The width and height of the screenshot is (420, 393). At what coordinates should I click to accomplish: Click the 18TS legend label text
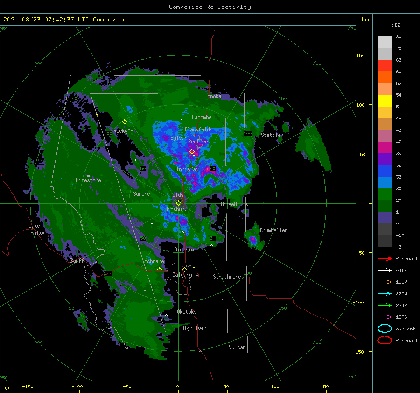[401, 317]
